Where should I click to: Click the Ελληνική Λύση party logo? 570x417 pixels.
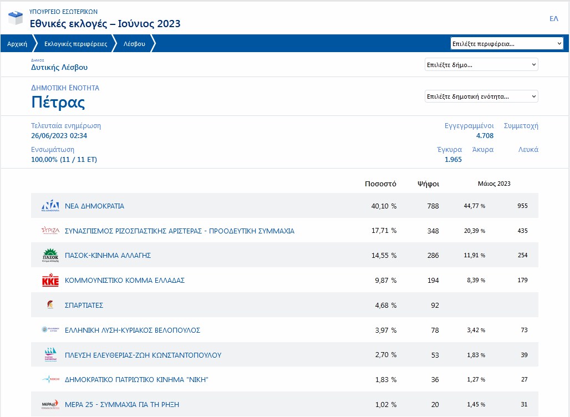point(50,330)
